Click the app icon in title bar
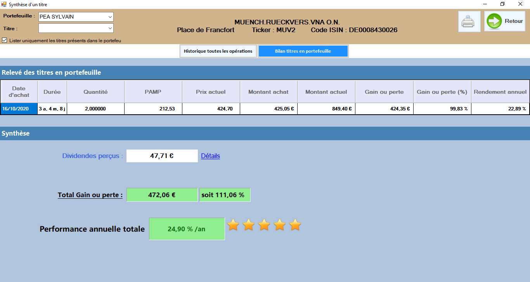This screenshot has width=530, height=282. point(4,4)
